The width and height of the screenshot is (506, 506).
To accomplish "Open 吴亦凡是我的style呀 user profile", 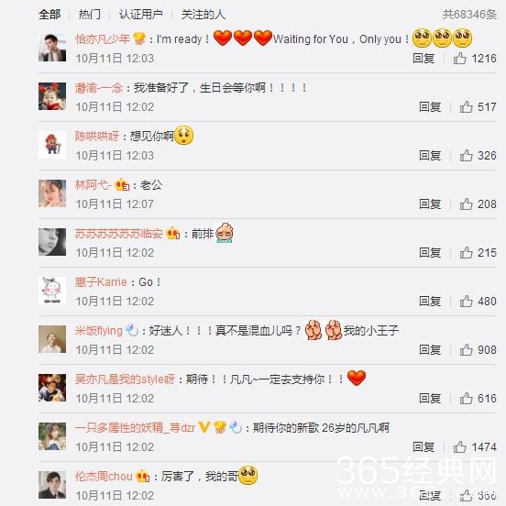I will pyautogui.click(x=125, y=379).
